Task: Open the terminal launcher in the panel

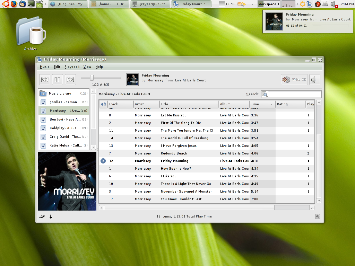Action: click(x=31, y=4)
